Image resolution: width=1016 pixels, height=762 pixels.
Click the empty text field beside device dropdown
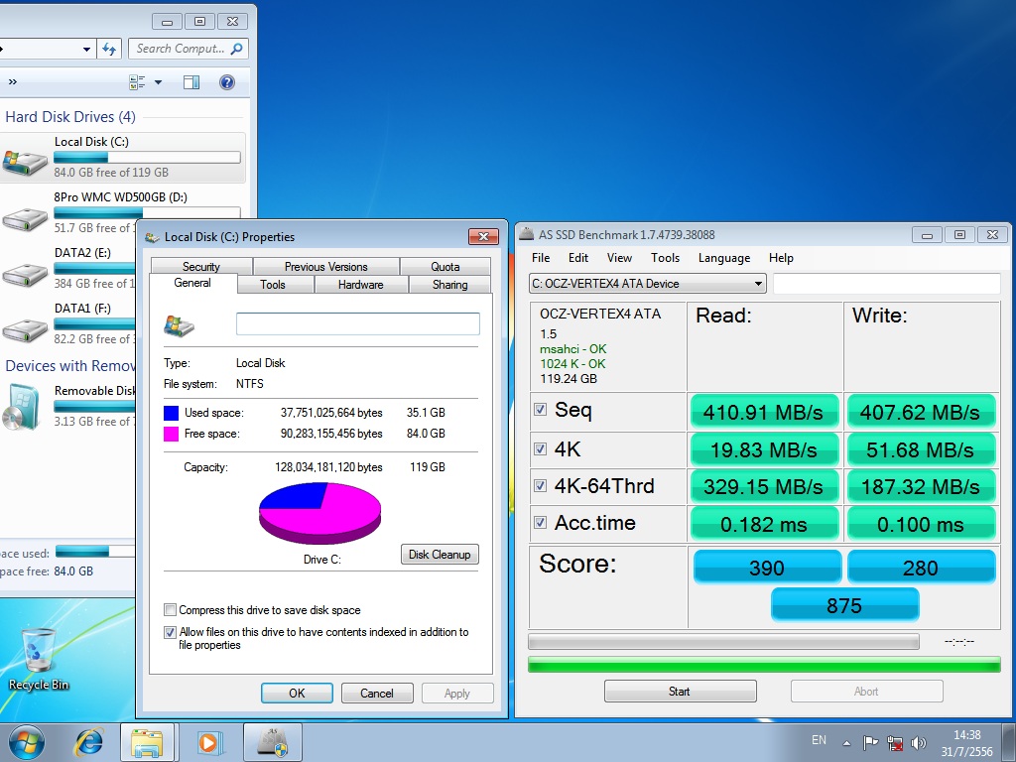[886, 283]
